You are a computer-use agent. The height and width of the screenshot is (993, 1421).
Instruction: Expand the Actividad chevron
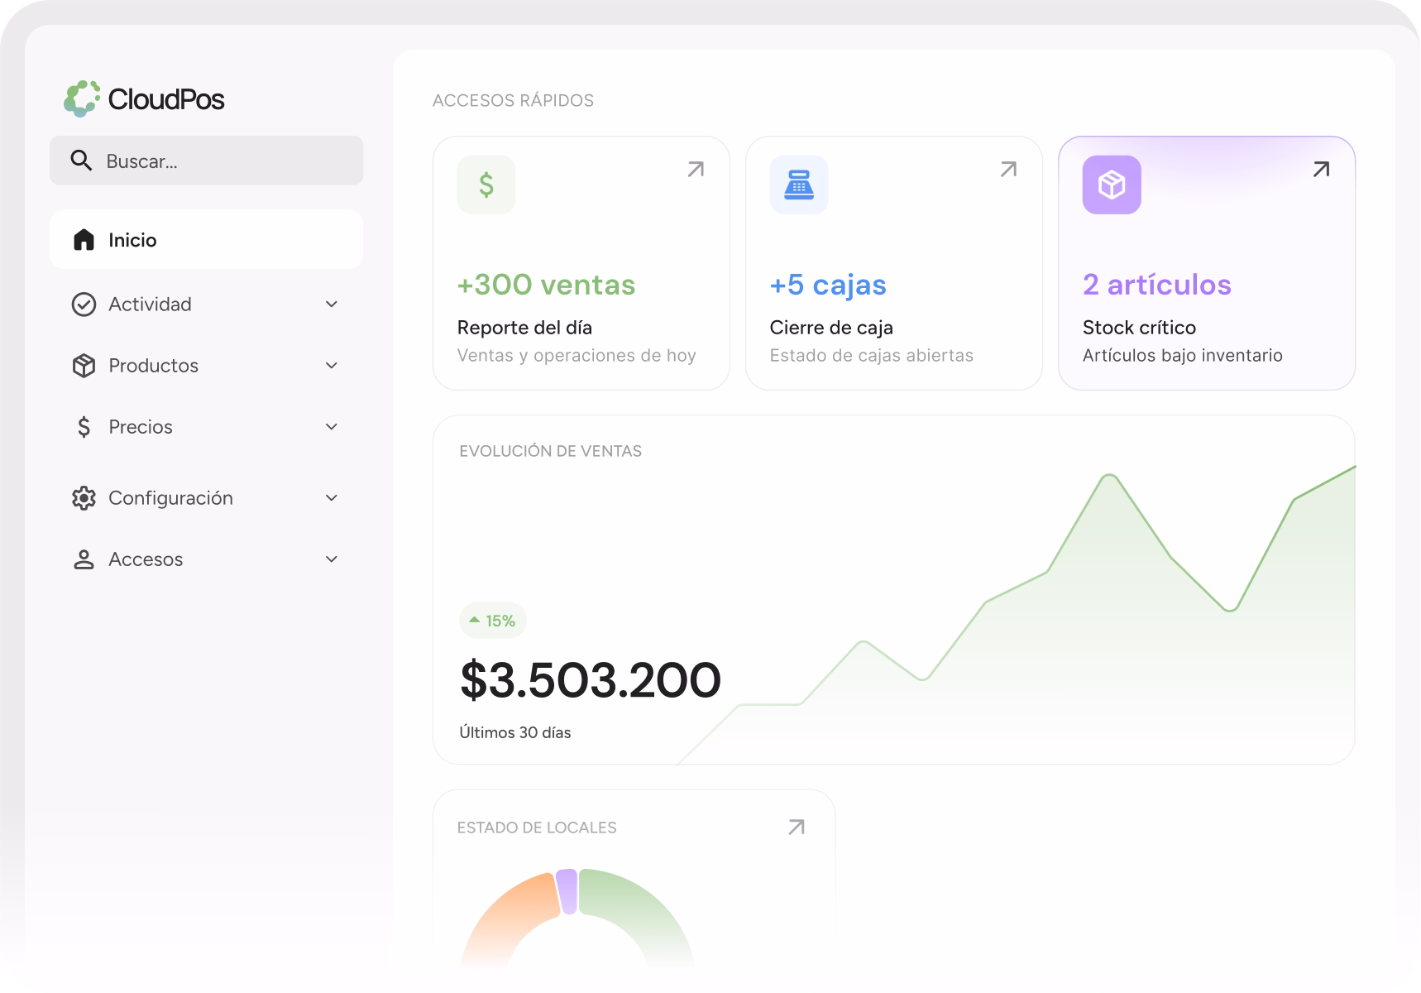(x=332, y=305)
